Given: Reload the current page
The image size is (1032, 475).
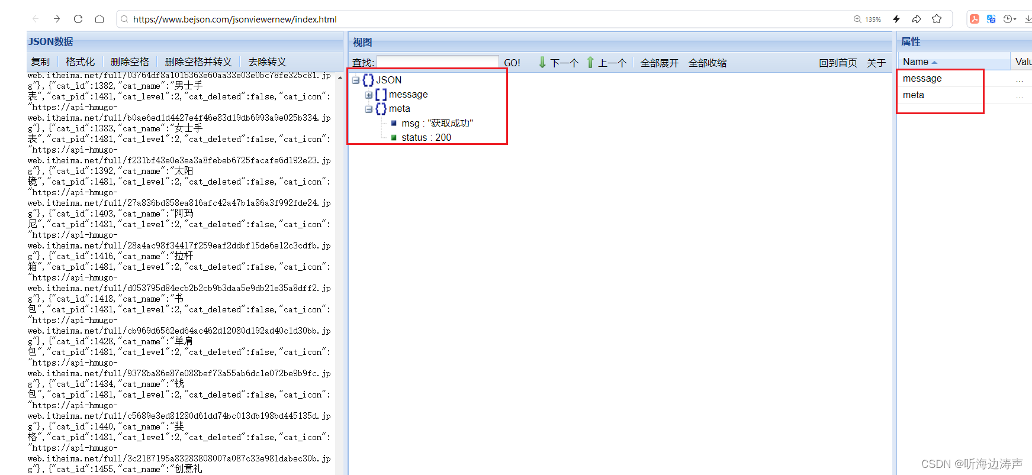Looking at the screenshot, I should coord(78,19).
